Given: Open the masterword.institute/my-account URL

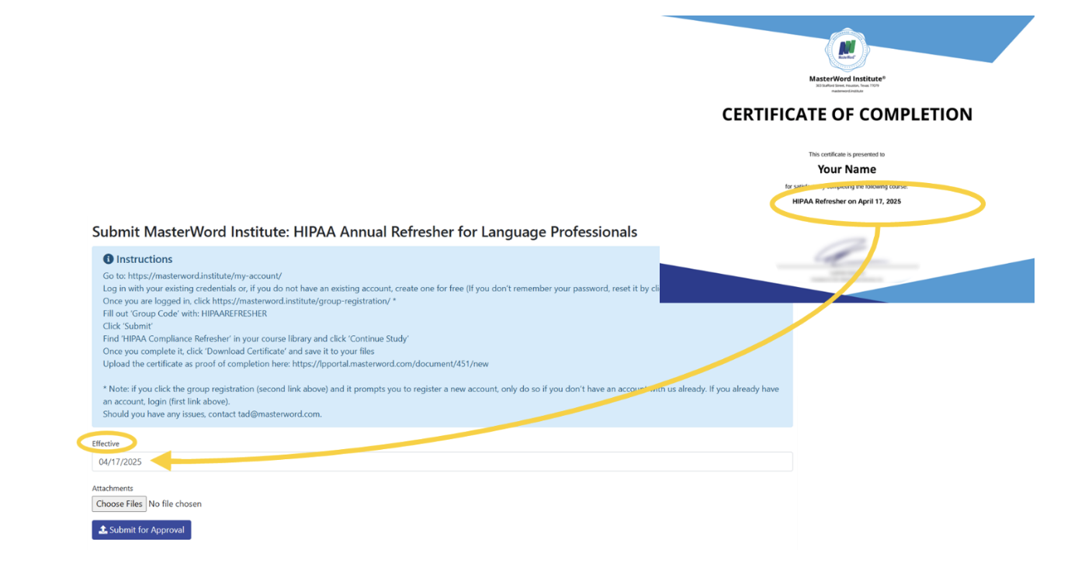Looking at the screenshot, I should 204,275.
